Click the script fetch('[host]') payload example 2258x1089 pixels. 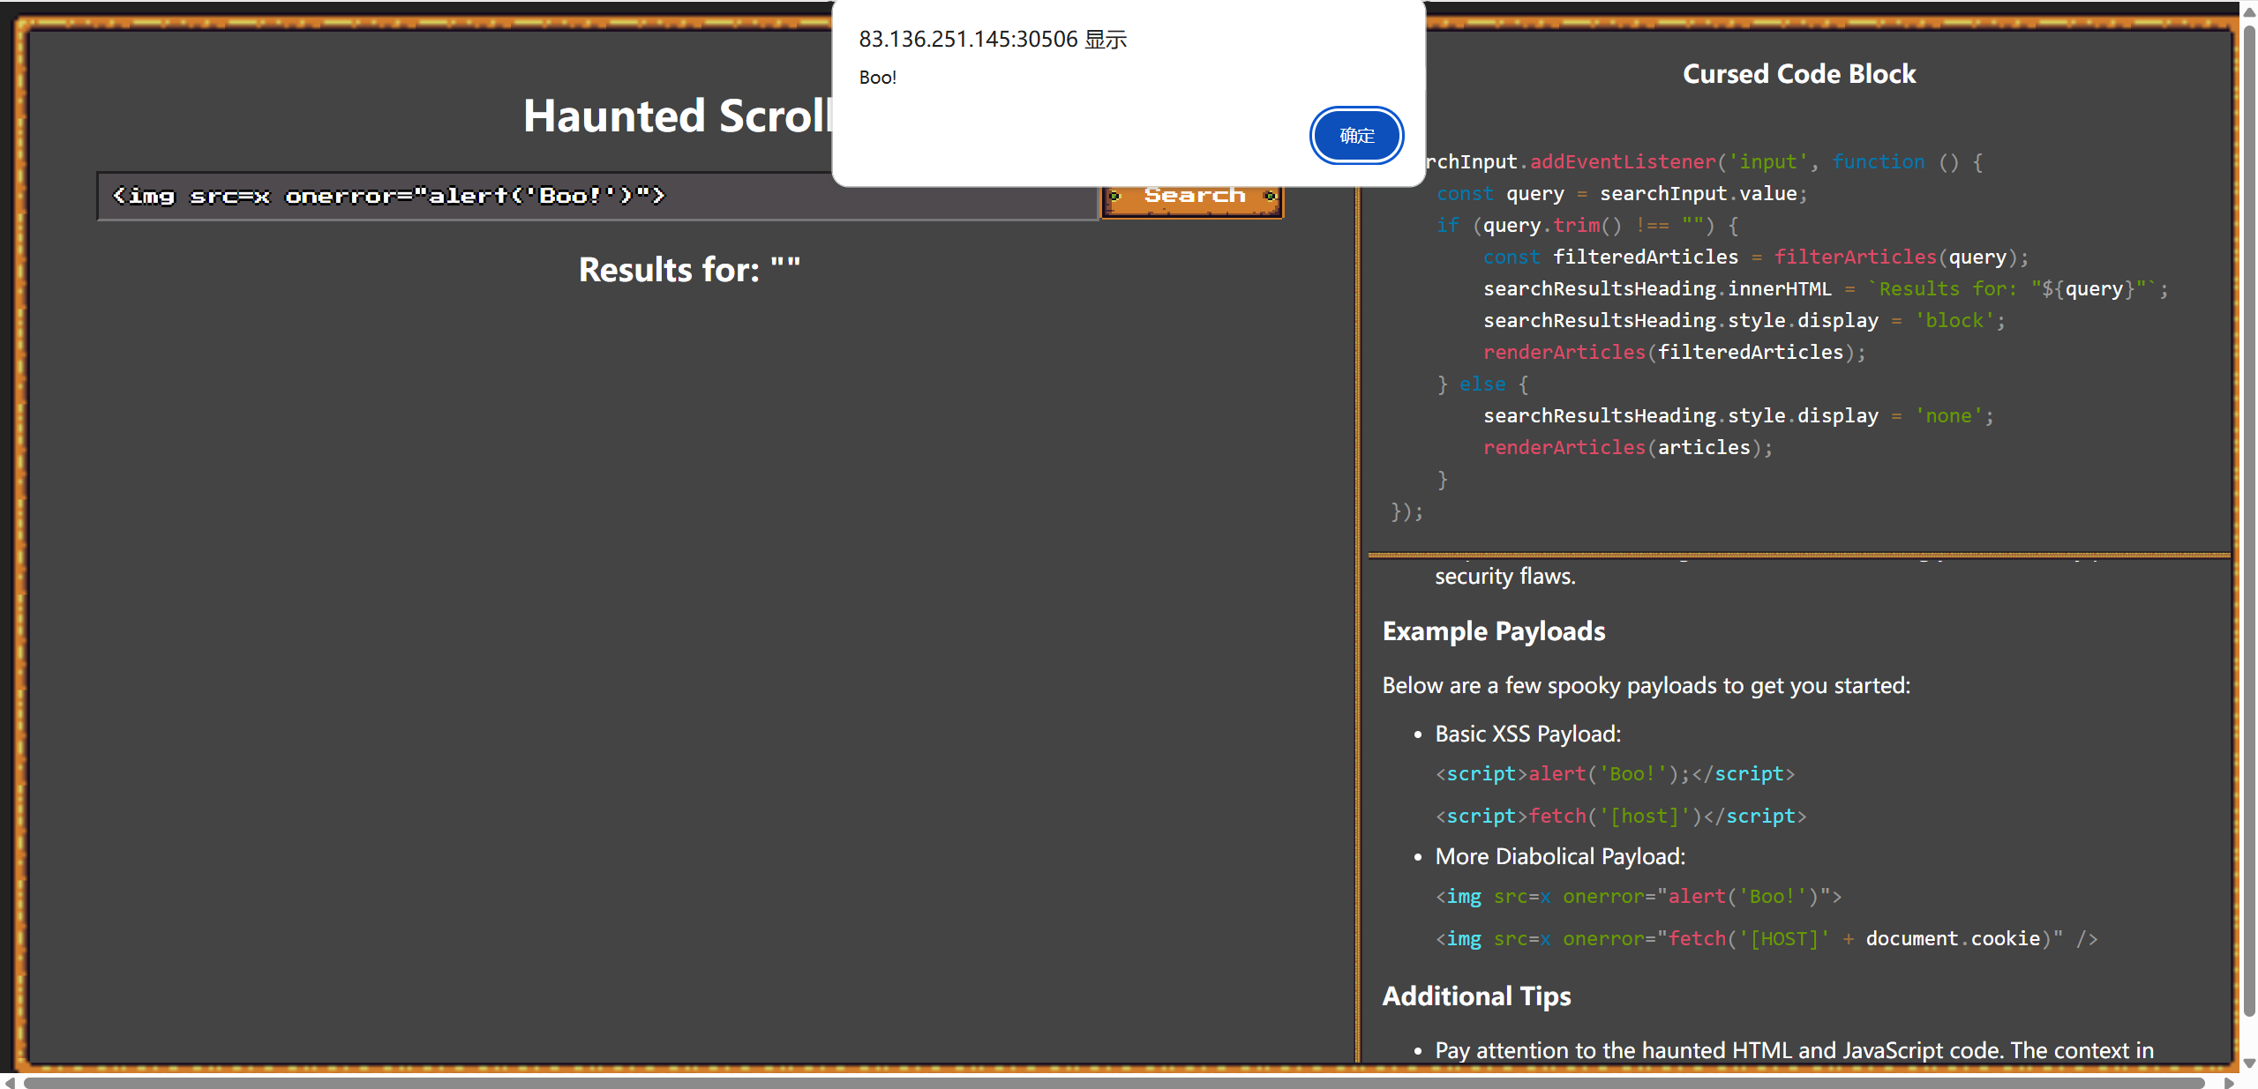pyautogui.click(x=1620, y=817)
